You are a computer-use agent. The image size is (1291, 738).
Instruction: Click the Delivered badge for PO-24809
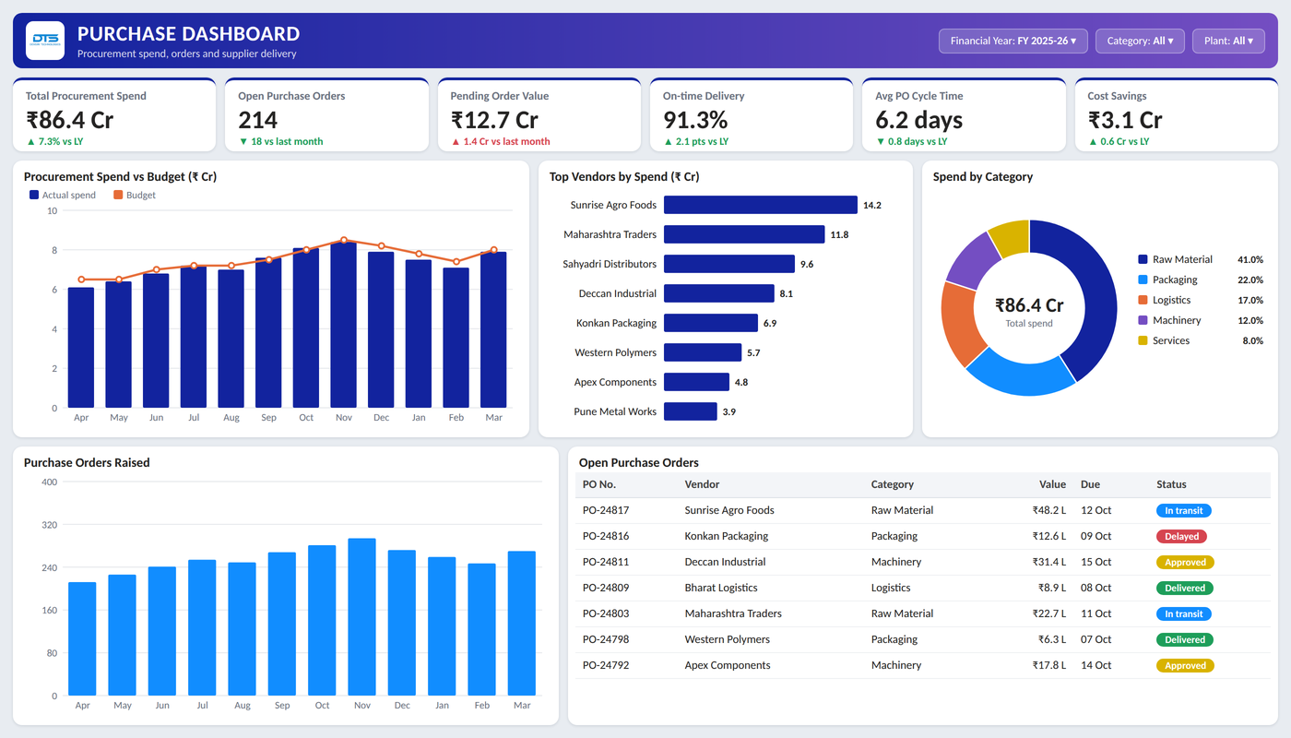1185,588
